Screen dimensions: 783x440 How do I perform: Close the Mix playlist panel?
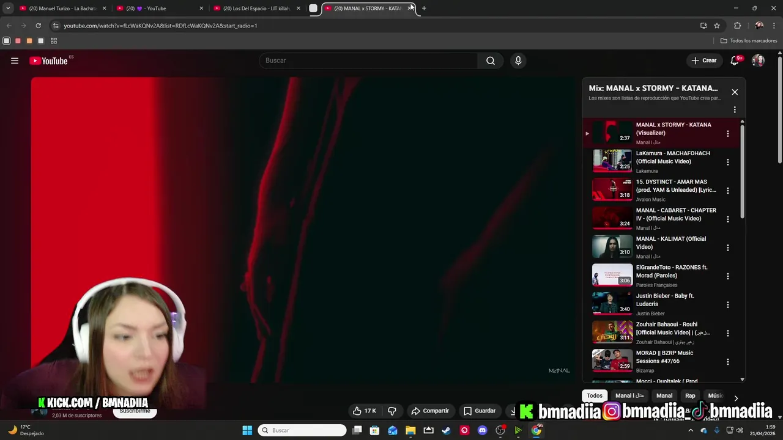735,92
